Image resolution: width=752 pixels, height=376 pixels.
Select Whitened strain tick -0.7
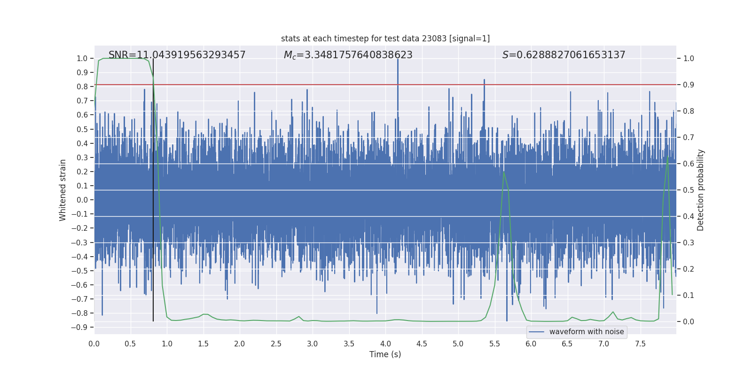pyautogui.click(x=79, y=299)
